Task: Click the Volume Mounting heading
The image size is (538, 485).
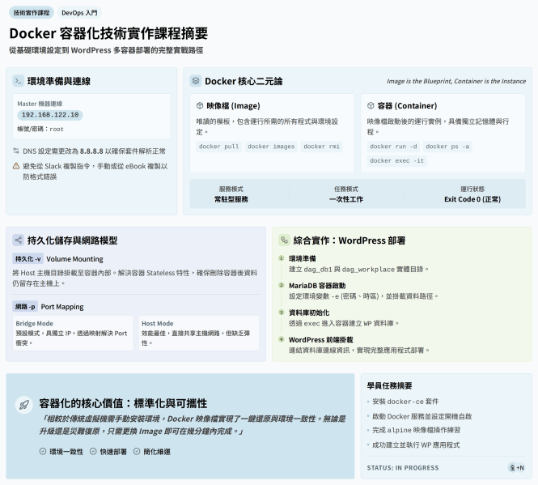Action: click(x=74, y=258)
